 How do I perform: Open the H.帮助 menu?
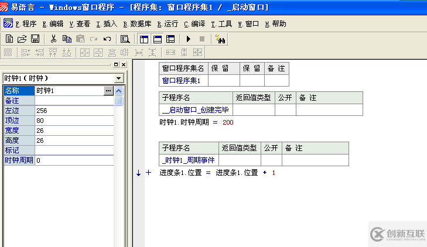(x=275, y=24)
